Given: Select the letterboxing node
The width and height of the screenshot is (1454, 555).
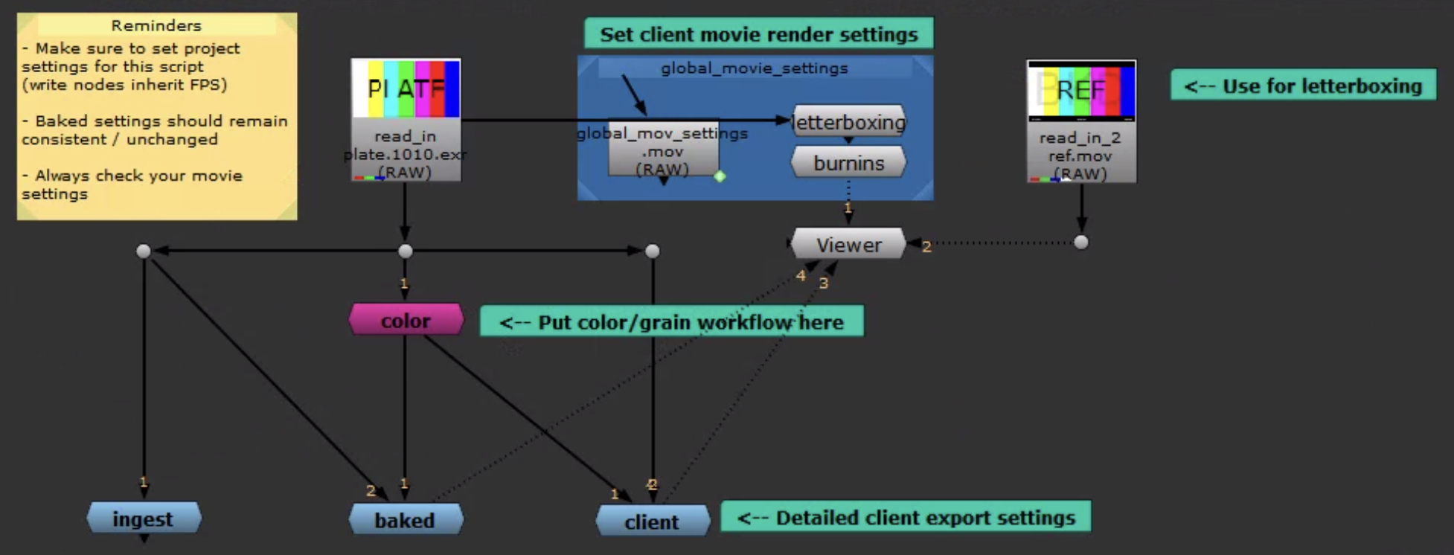Looking at the screenshot, I should [x=848, y=121].
